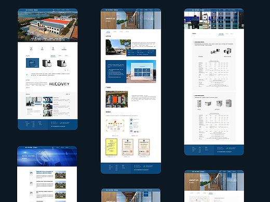Screen dimensions: 270x202
Task: Select the active first sub-tab below the About Us banner
Action: click(108, 32)
